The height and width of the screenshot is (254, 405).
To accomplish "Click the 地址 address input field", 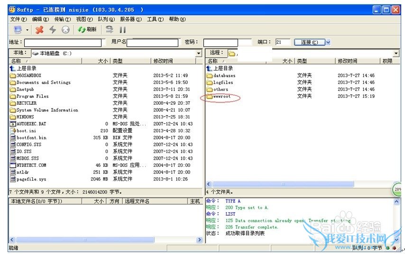I will pyautogui.click(x=63, y=43).
